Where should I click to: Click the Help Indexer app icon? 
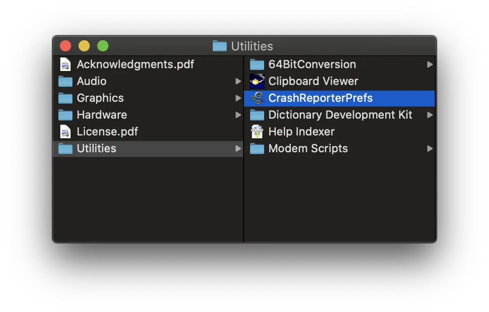coord(257,132)
